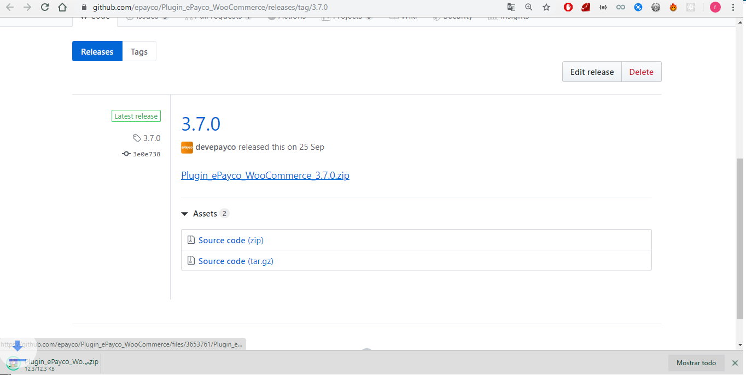Screen dimensions: 746x375
Task: Close the downloads bar with the X
Action: [735, 363]
